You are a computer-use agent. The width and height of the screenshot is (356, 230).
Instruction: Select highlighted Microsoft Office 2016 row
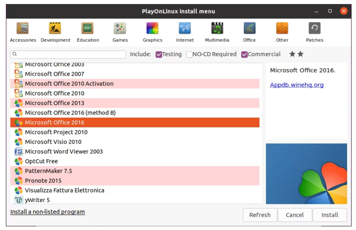point(135,122)
